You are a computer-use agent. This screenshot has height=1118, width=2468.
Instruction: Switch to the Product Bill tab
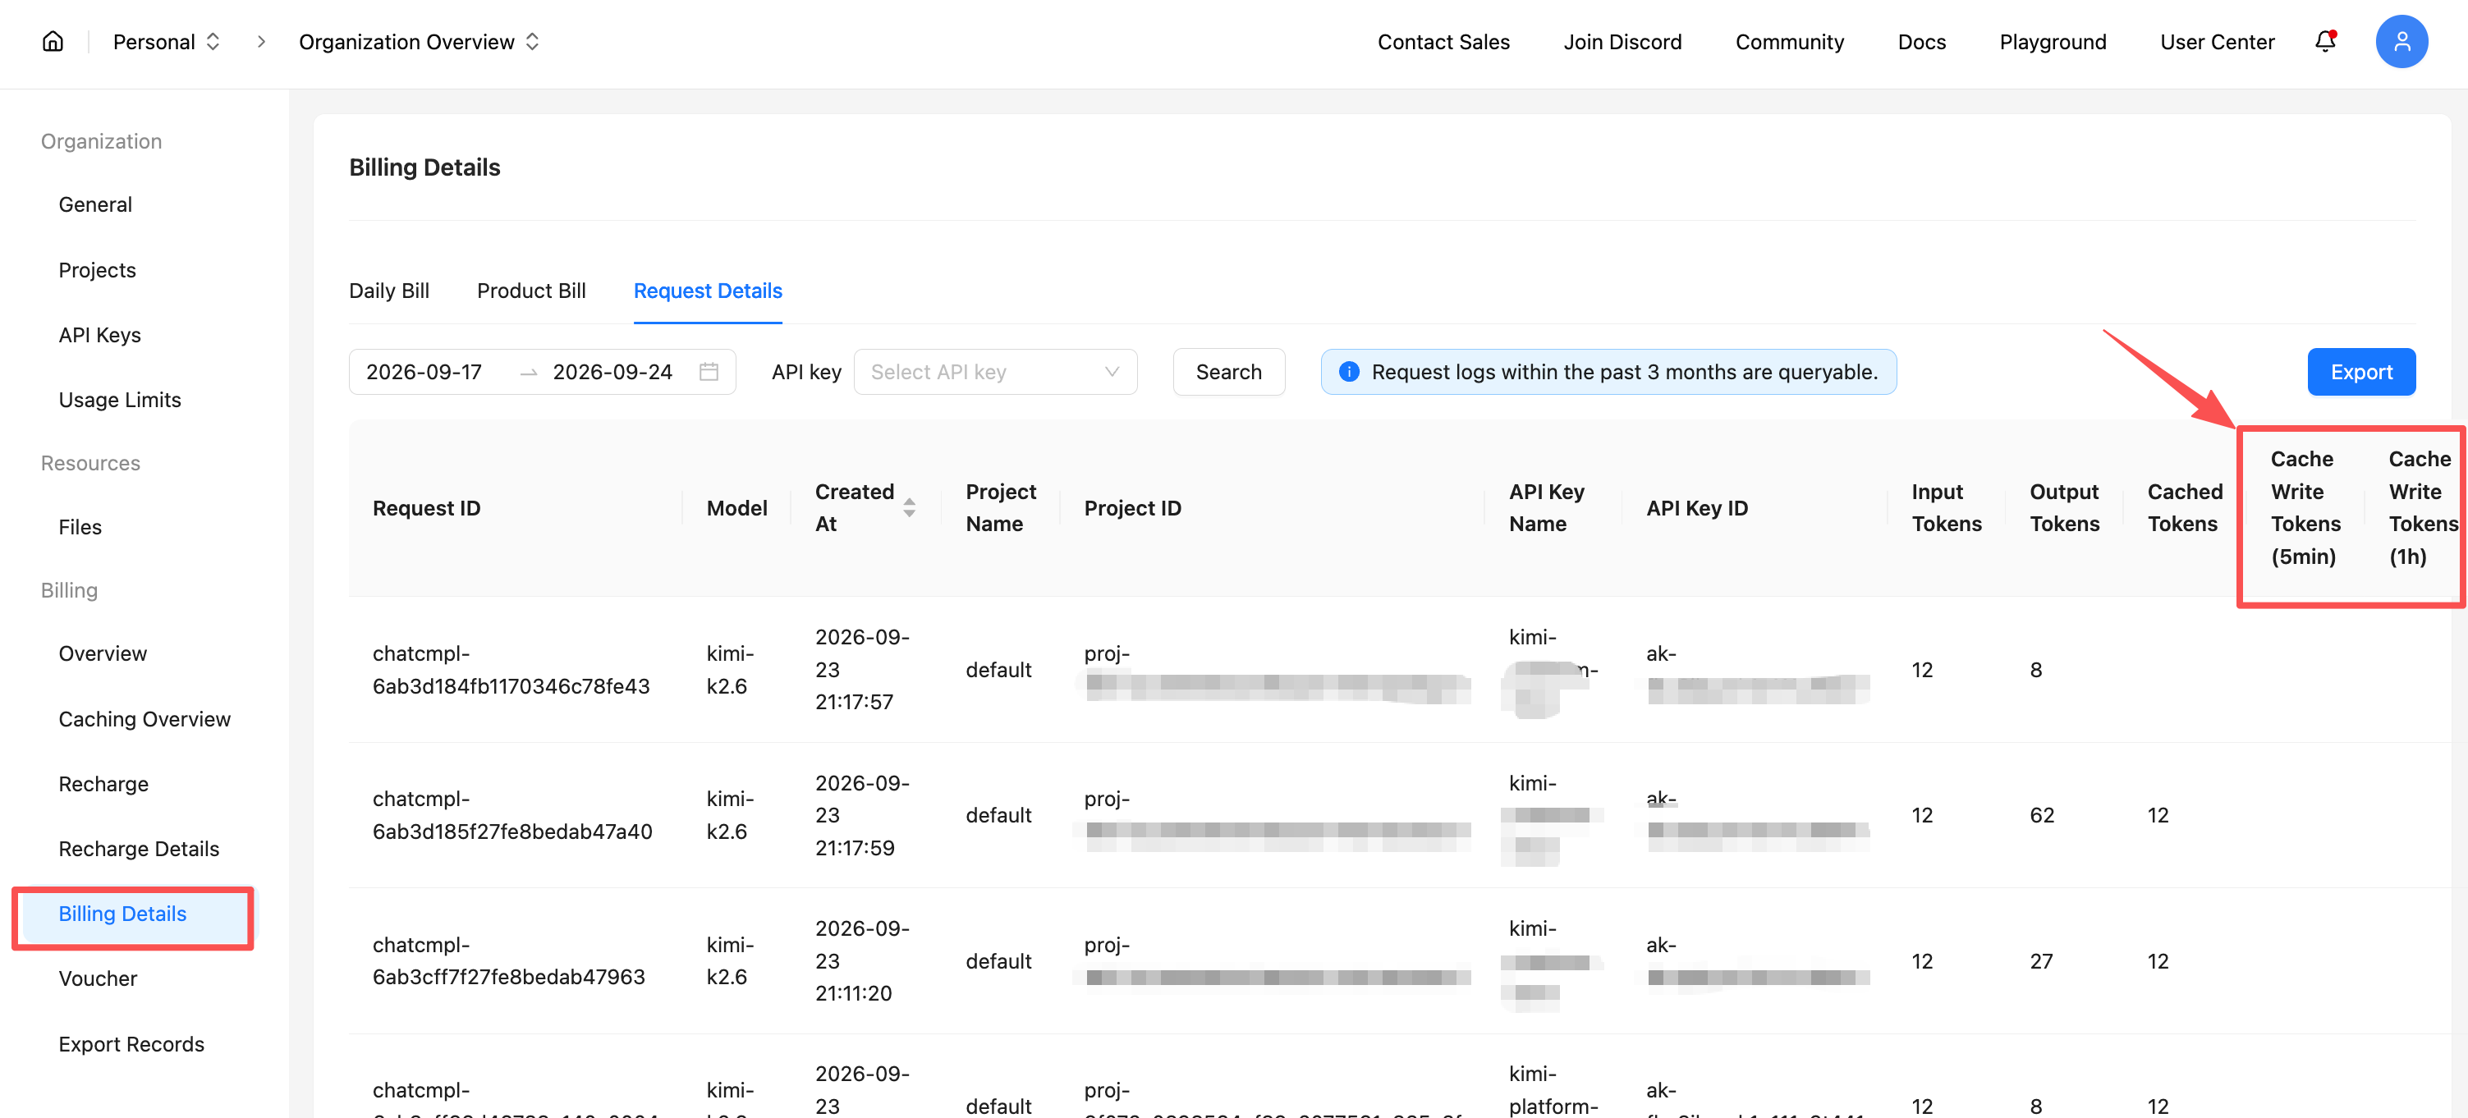coord(530,291)
